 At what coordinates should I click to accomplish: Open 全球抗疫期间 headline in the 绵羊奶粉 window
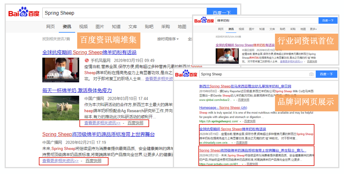pos(245,45)
